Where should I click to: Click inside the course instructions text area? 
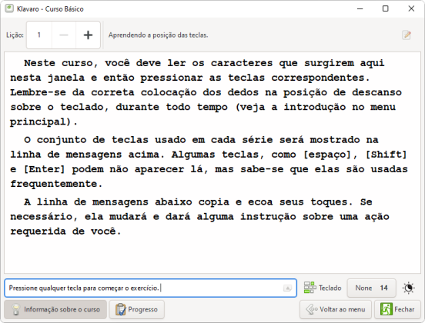tap(212, 163)
